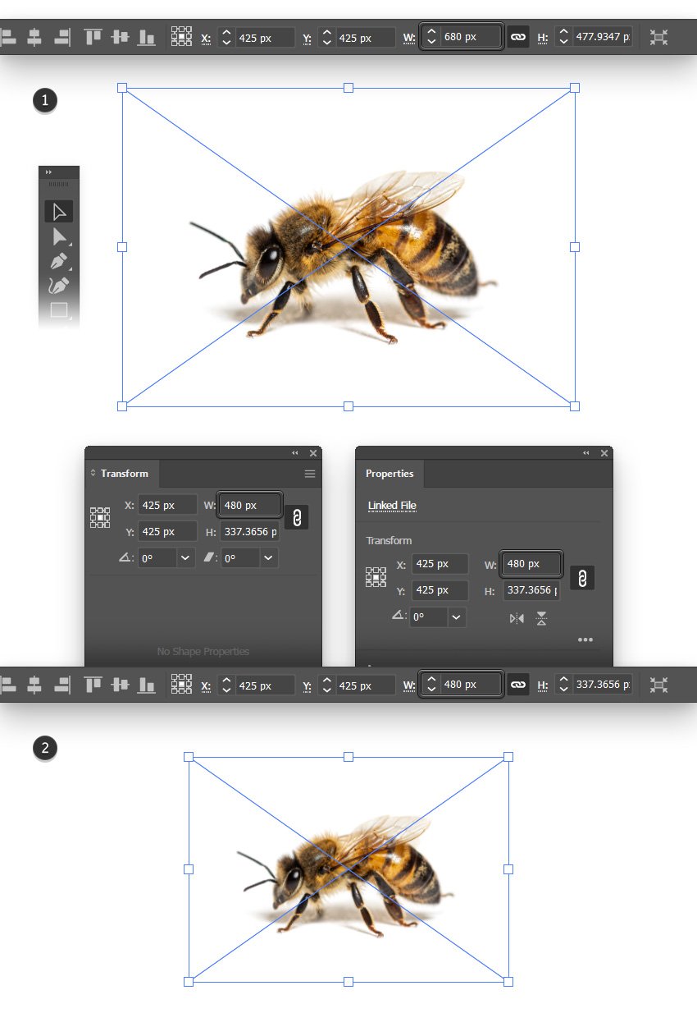
Task: Click Flip Vertically icon in Properties panel
Action: click(541, 618)
